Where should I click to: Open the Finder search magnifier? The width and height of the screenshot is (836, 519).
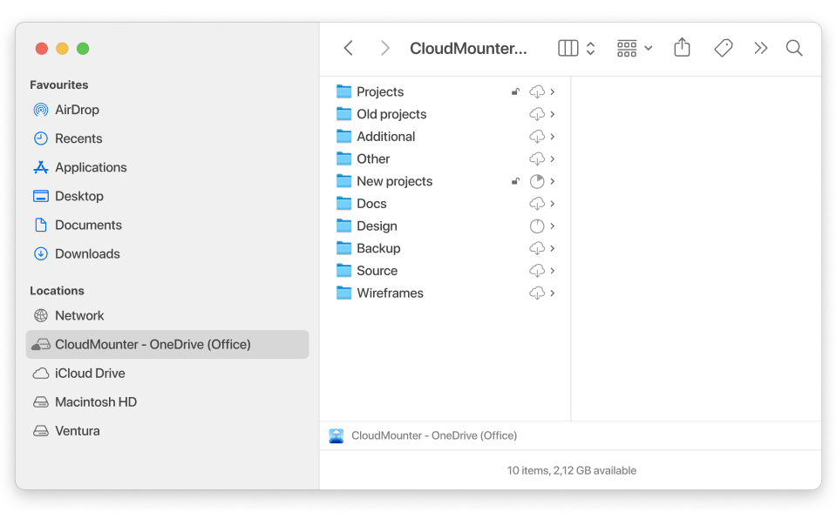pyautogui.click(x=794, y=48)
